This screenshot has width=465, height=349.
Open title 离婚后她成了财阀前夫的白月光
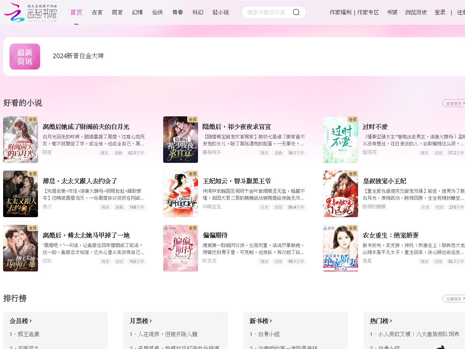tap(86, 127)
